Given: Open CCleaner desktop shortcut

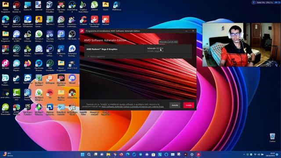Looking at the screenshot, I should tap(83, 21).
